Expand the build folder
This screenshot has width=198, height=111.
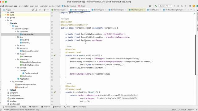point(5,15)
